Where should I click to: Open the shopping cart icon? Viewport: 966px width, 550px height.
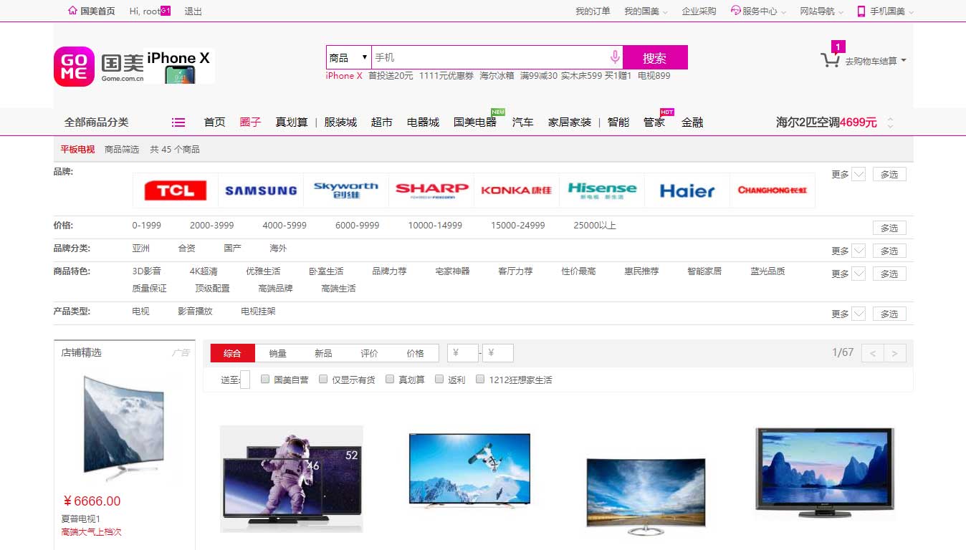(x=830, y=61)
